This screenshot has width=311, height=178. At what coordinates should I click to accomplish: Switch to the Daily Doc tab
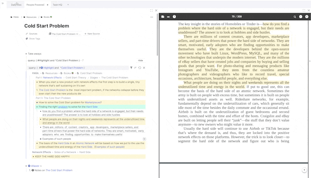[16, 5]
